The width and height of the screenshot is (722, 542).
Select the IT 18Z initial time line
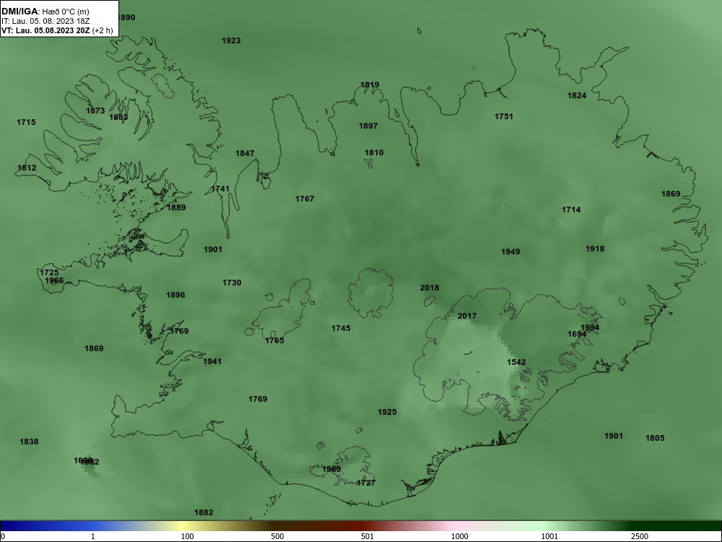click(x=45, y=21)
